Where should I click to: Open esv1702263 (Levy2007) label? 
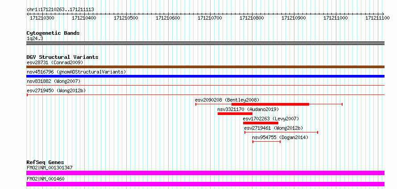coord(271,119)
